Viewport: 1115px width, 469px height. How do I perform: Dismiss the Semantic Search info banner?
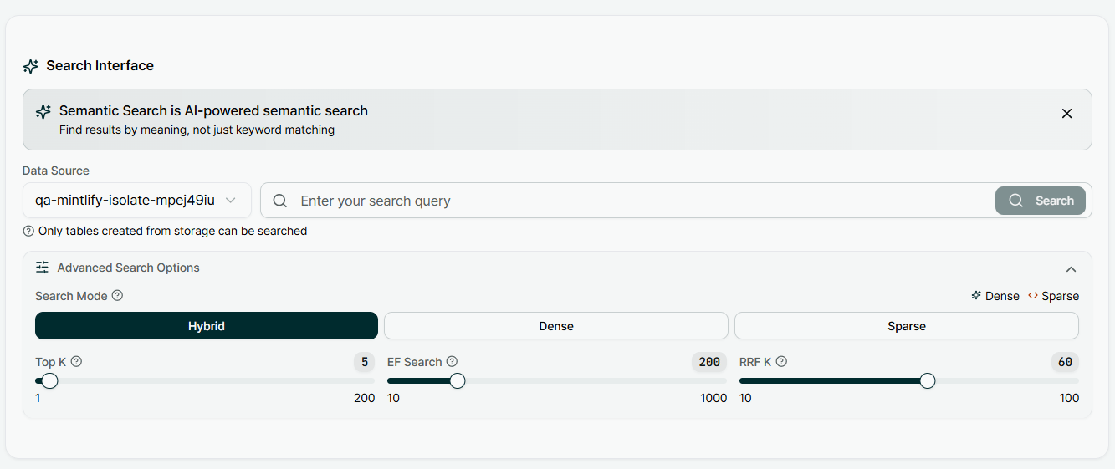point(1066,114)
